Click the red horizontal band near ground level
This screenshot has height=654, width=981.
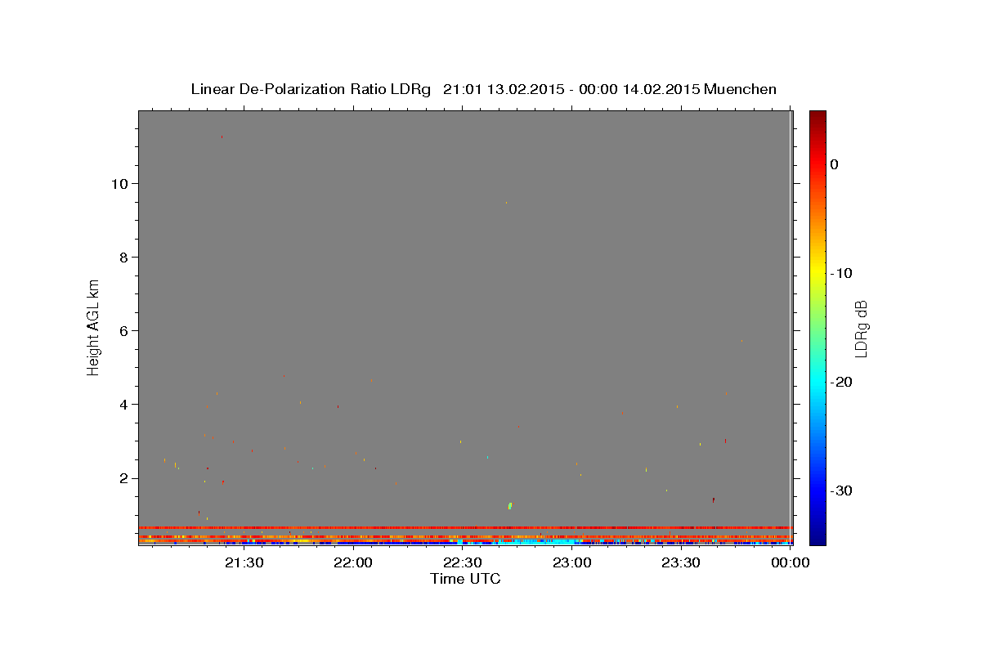(464, 527)
